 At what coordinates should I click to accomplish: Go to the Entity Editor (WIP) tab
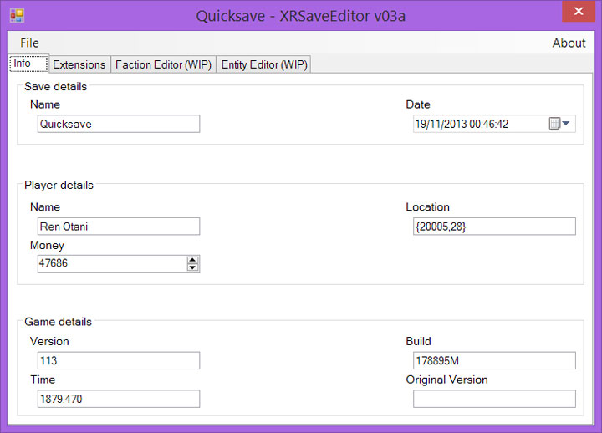(264, 64)
